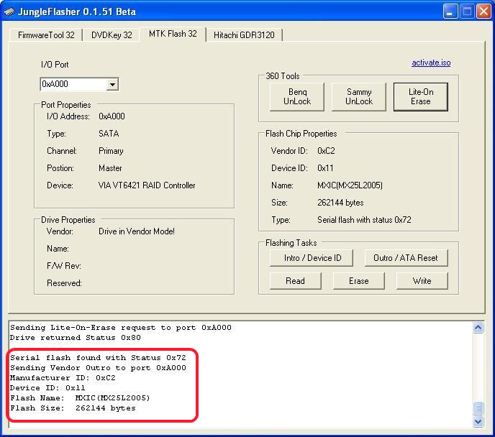The image size is (495, 437).
Task: Click the log line 'Flash Size: 262144 bytes'
Action: (73, 408)
